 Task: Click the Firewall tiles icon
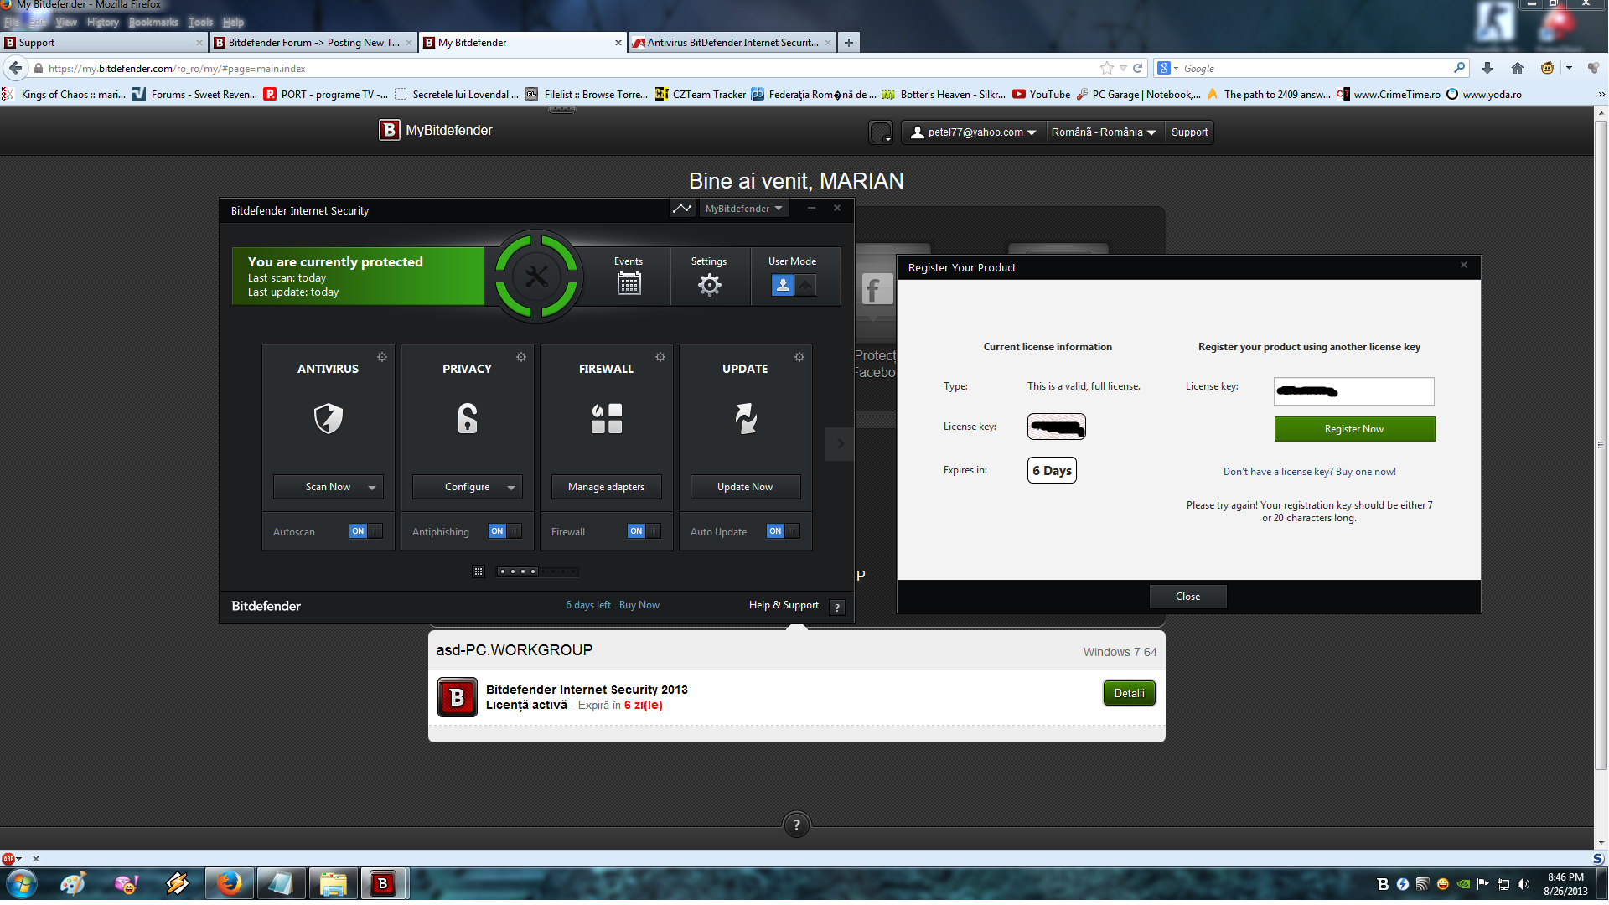pyautogui.click(x=607, y=417)
